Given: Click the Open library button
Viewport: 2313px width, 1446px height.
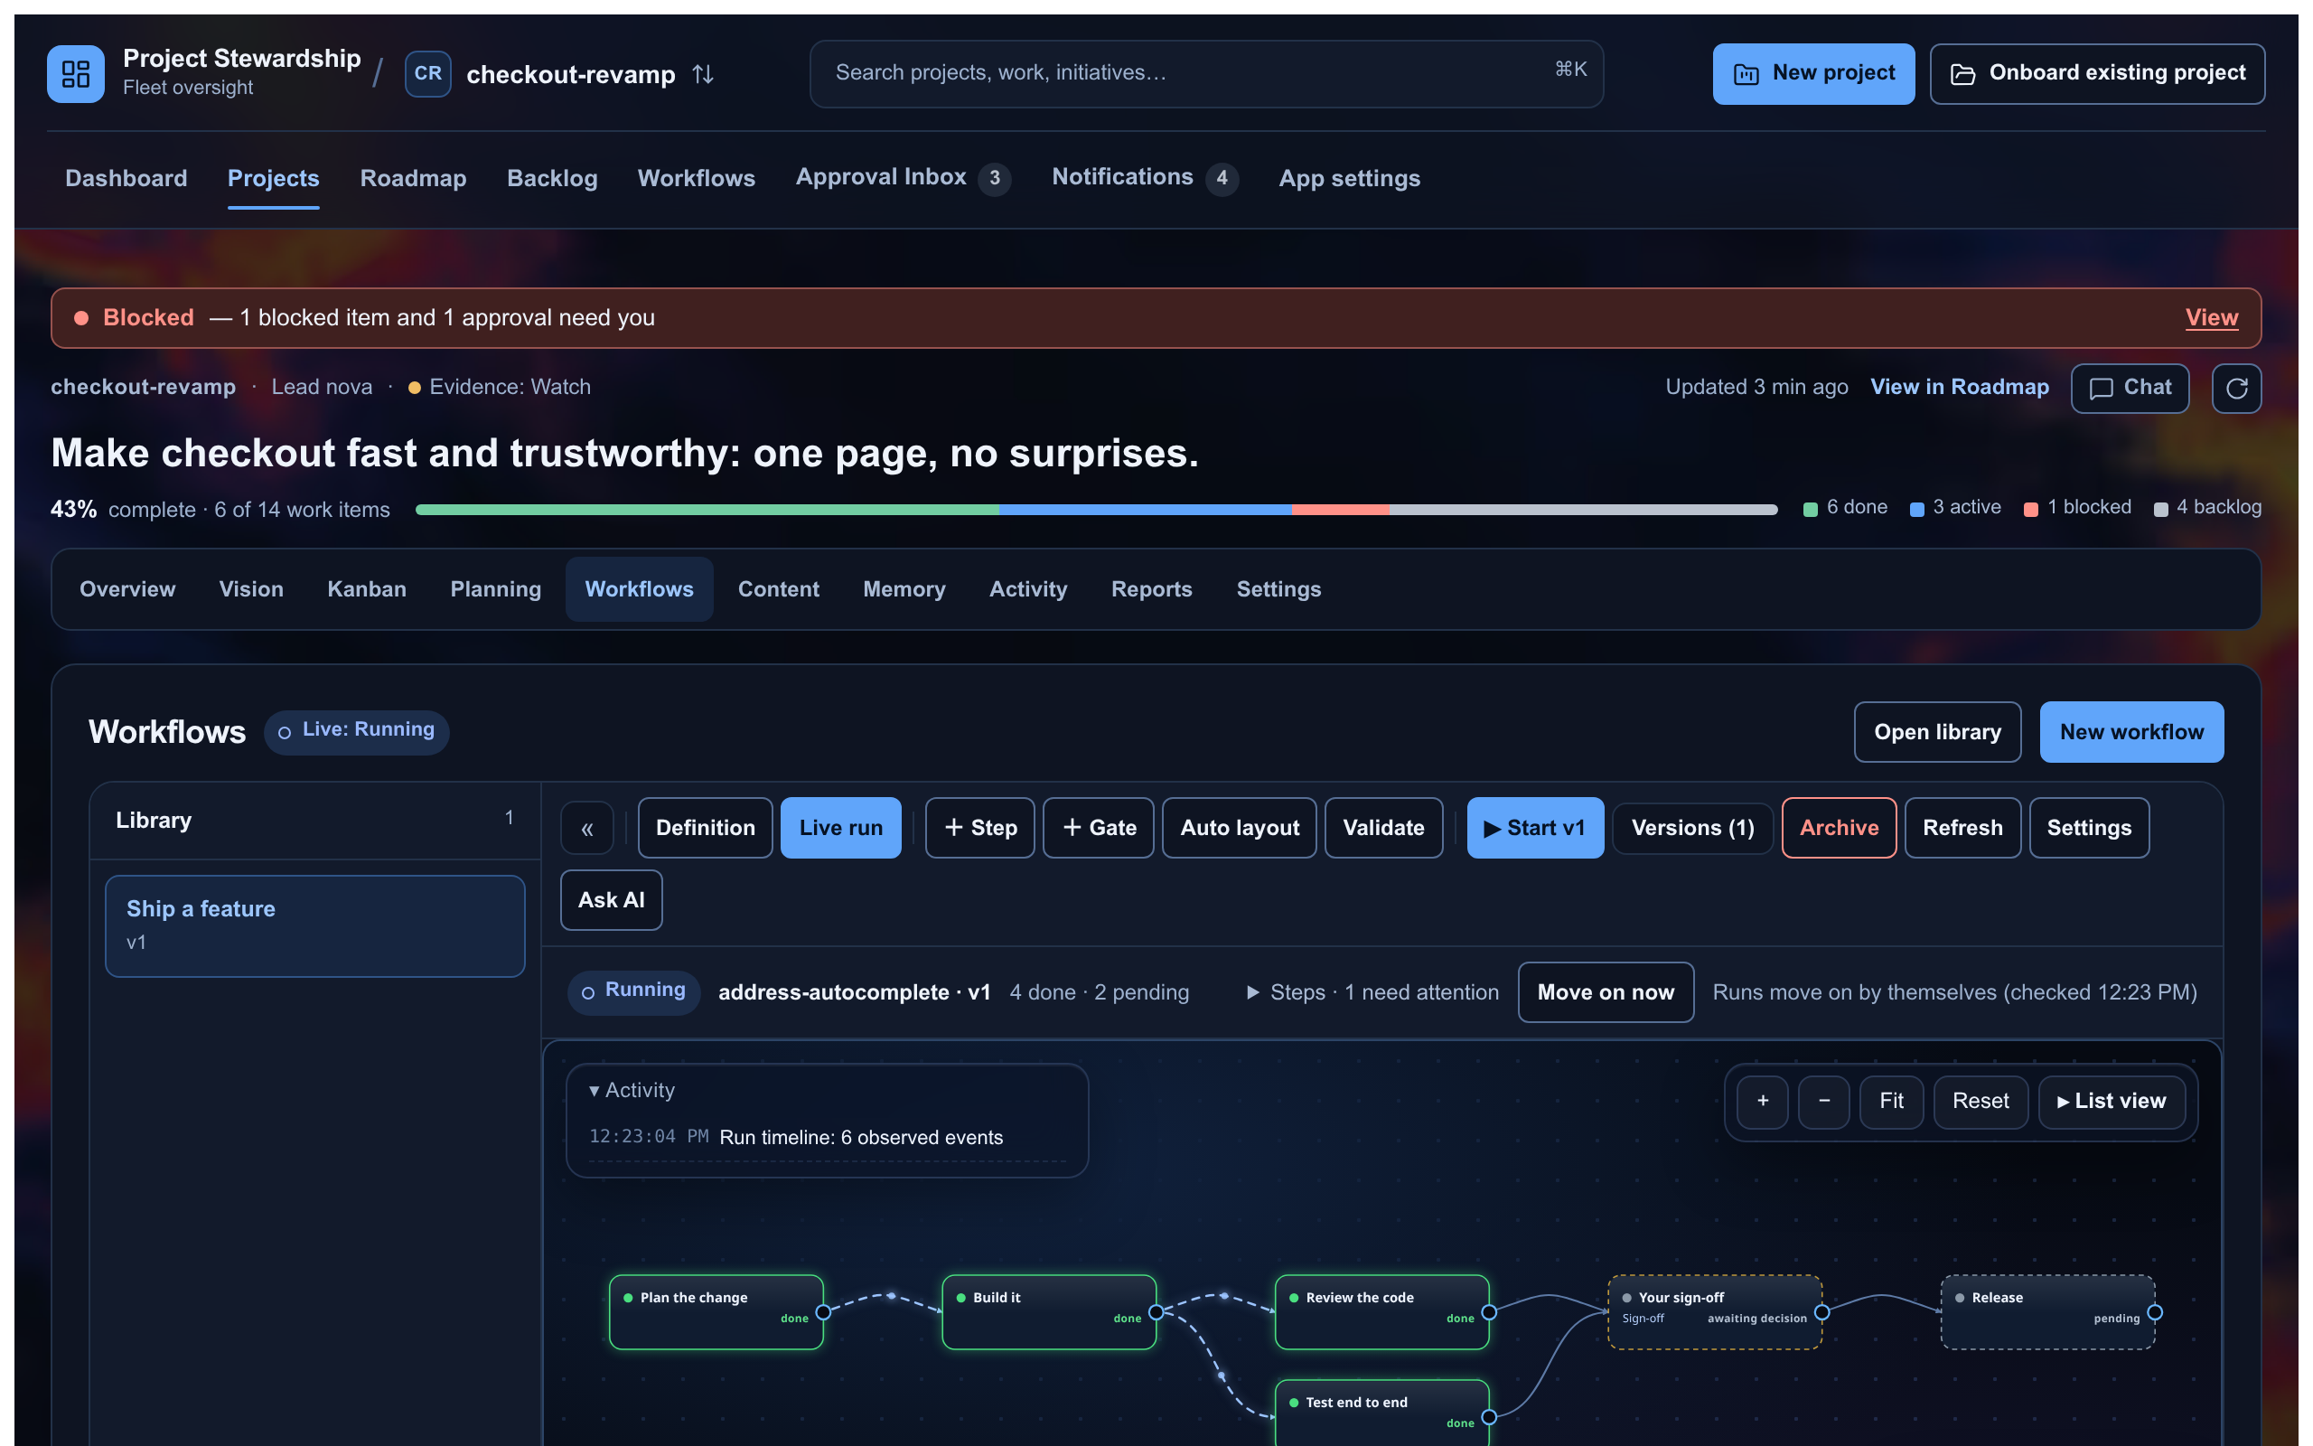Looking at the screenshot, I should tap(1936, 732).
